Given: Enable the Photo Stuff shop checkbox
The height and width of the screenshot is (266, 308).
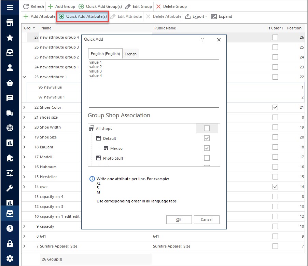Looking at the screenshot, I should point(207,158).
